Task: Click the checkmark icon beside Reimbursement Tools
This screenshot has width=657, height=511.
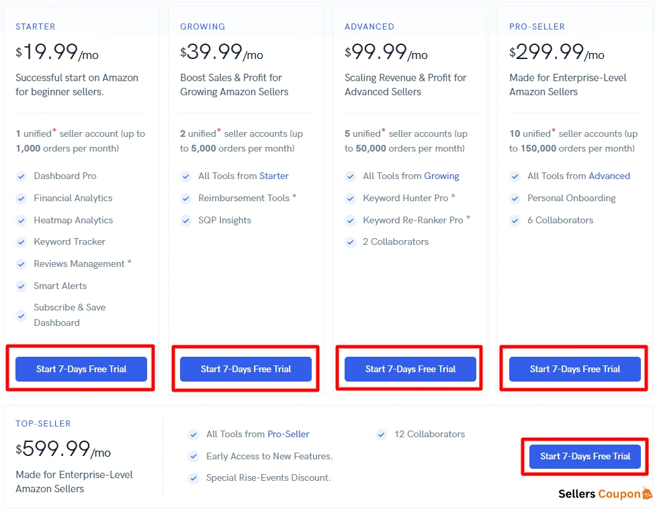Action: pos(185,198)
